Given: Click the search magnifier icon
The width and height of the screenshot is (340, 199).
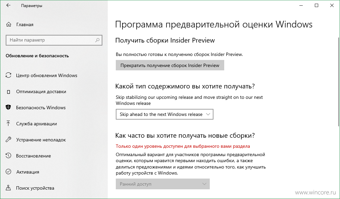Looking at the screenshot, I should pos(97,40).
